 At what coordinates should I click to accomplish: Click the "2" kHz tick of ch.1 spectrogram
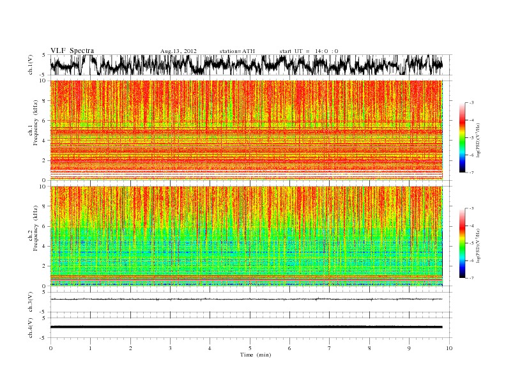(45, 160)
